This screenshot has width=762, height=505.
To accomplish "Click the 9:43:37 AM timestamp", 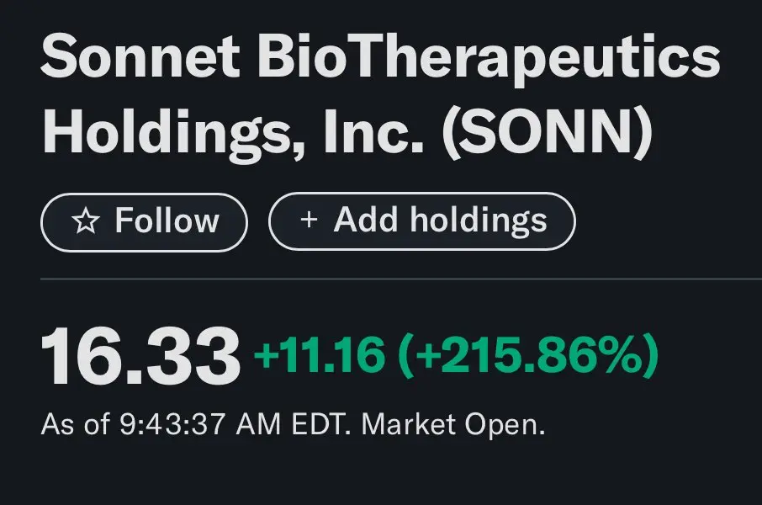I will [x=199, y=423].
